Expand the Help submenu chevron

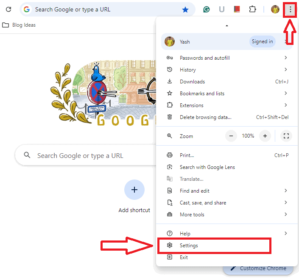[286, 233]
